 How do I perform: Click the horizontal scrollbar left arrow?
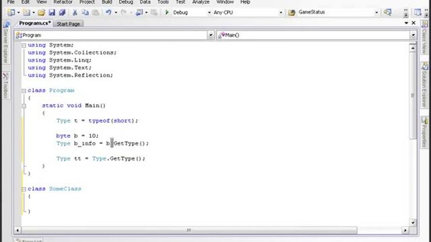18,230
